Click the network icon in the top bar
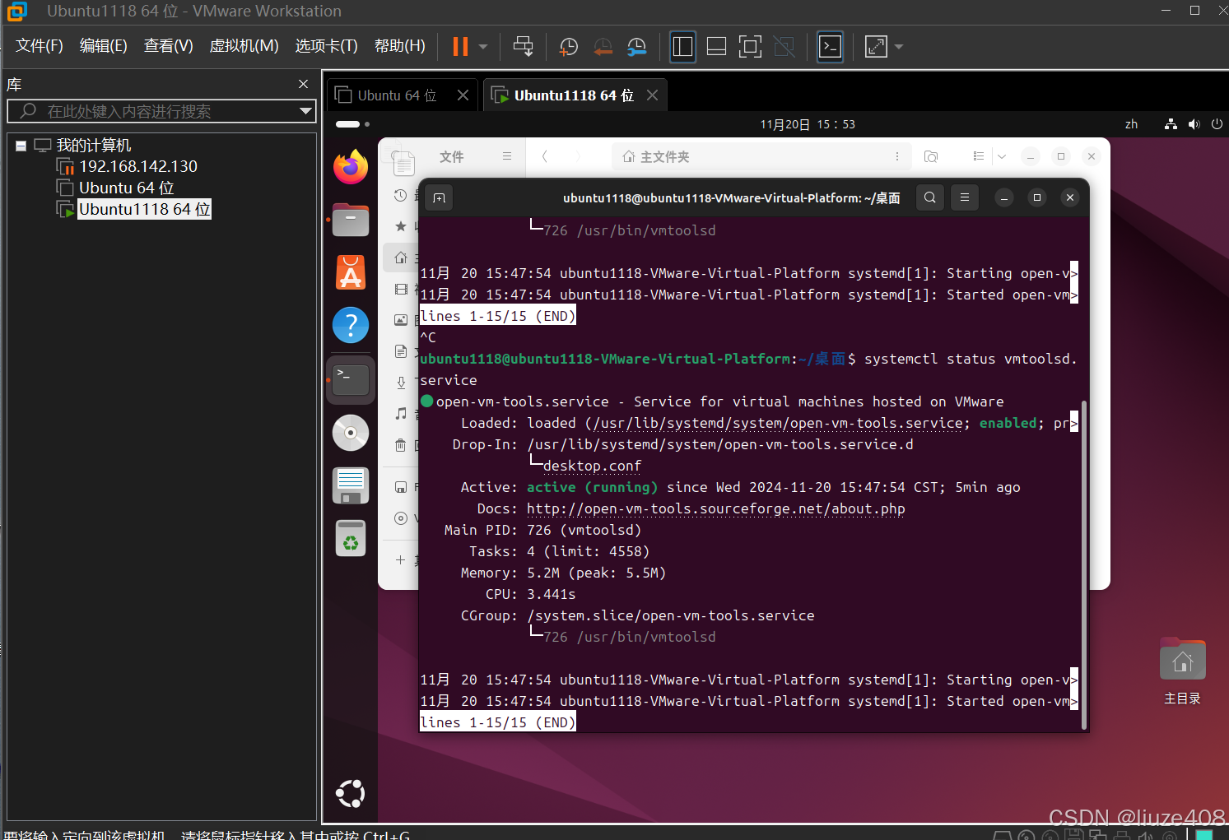Screen dimensions: 1229x840 pyautogui.click(x=1171, y=124)
